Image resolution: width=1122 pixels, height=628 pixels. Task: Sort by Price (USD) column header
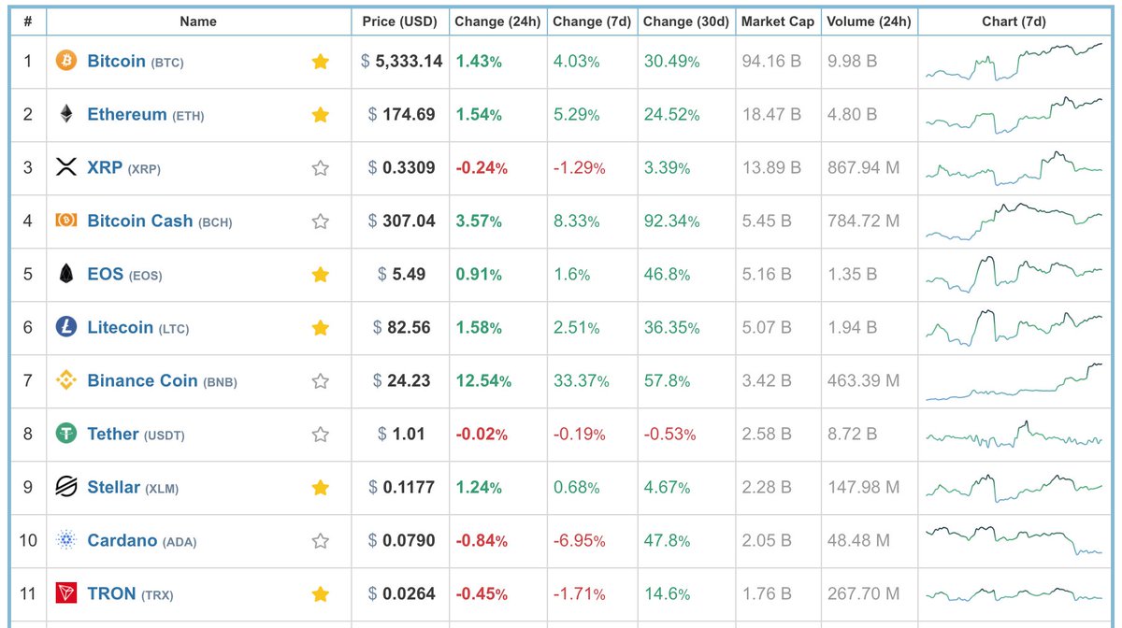[x=400, y=21]
